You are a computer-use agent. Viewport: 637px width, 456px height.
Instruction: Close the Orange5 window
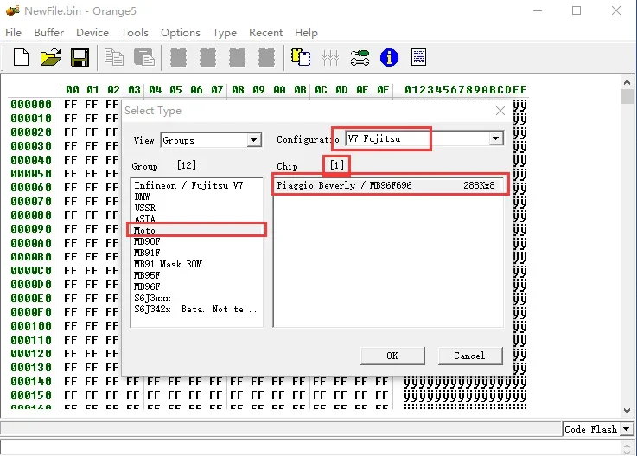(x=616, y=10)
